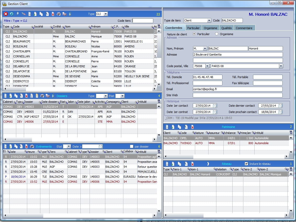Open the Code postal 75008 dropdown
The image size is (296, 222).
click(207, 66)
